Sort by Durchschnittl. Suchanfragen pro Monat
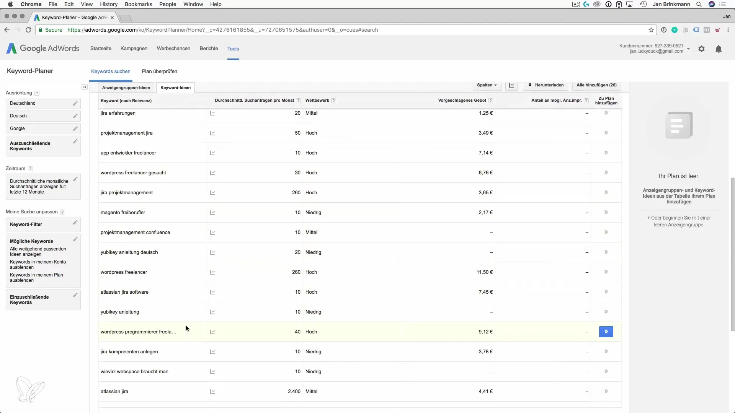This screenshot has width=735, height=413. (254, 101)
